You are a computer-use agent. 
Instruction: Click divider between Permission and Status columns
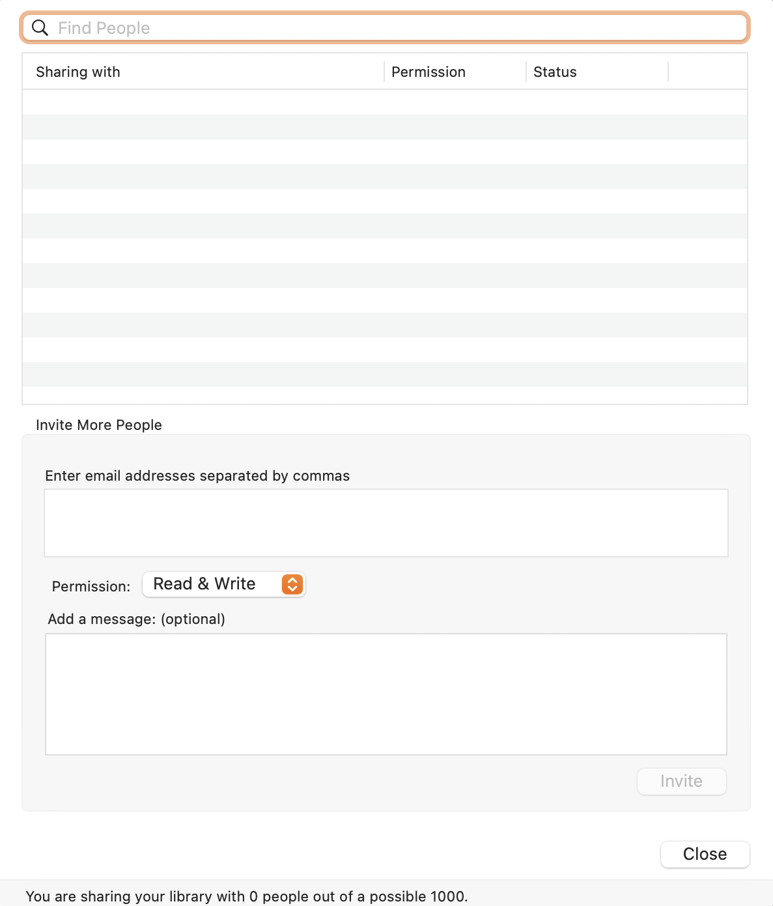tap(526, 72)
